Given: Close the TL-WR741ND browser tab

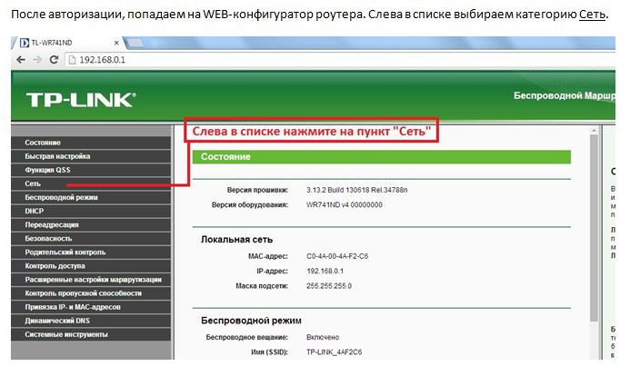Looking at the screenshot, I should pos(115,43).
